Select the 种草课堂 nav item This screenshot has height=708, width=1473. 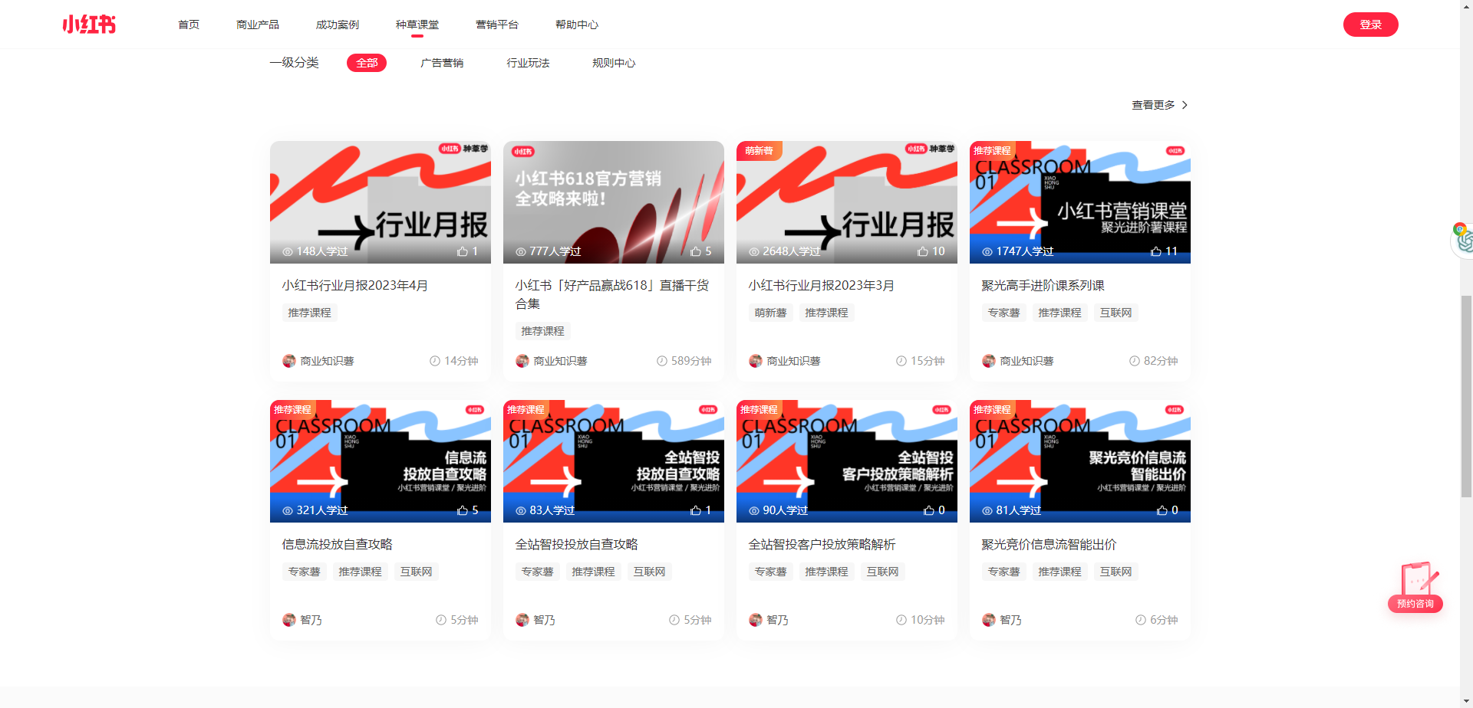point(417,25)
